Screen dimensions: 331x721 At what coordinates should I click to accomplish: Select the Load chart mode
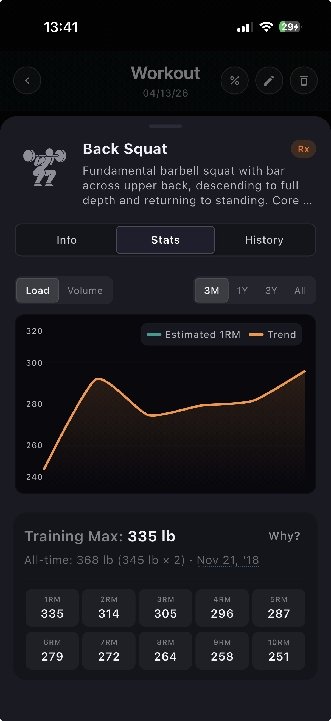[x=38, y=291]
